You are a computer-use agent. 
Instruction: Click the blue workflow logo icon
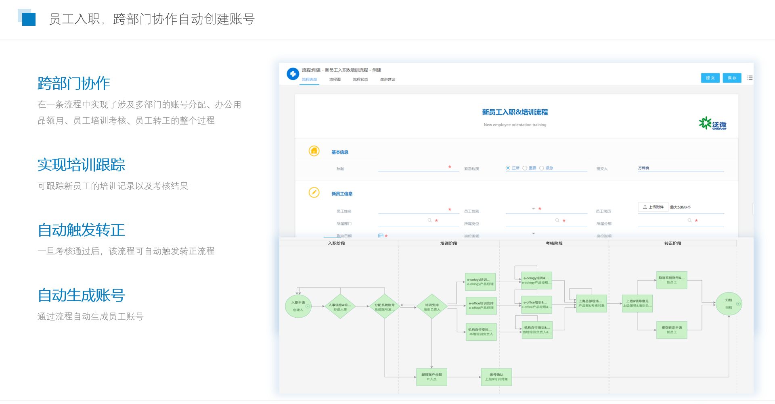pos(293,74)
